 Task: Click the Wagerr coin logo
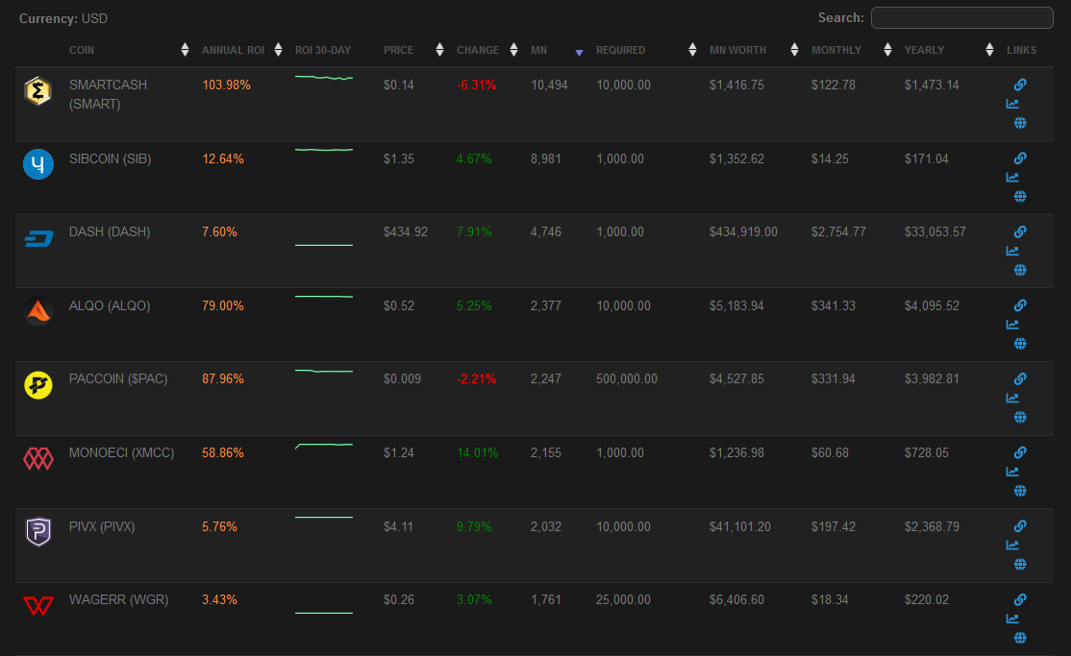point(38,605)
